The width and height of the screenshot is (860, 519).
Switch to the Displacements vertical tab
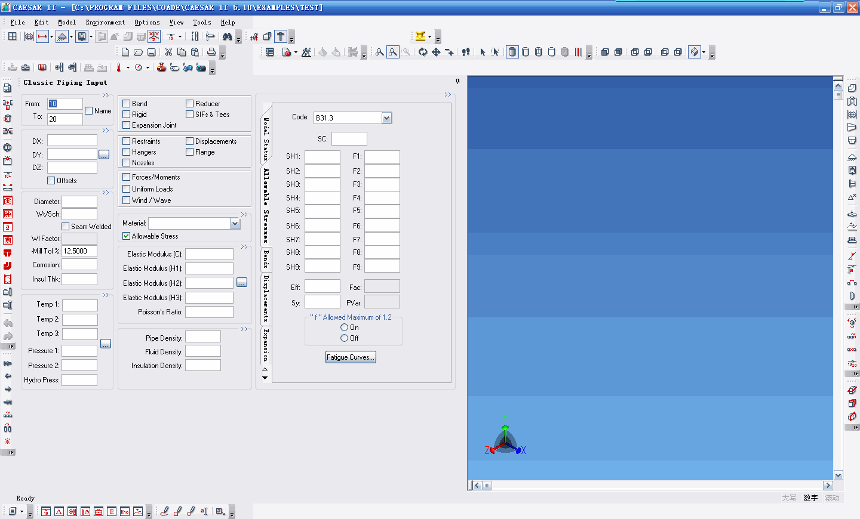pos(266,298)
